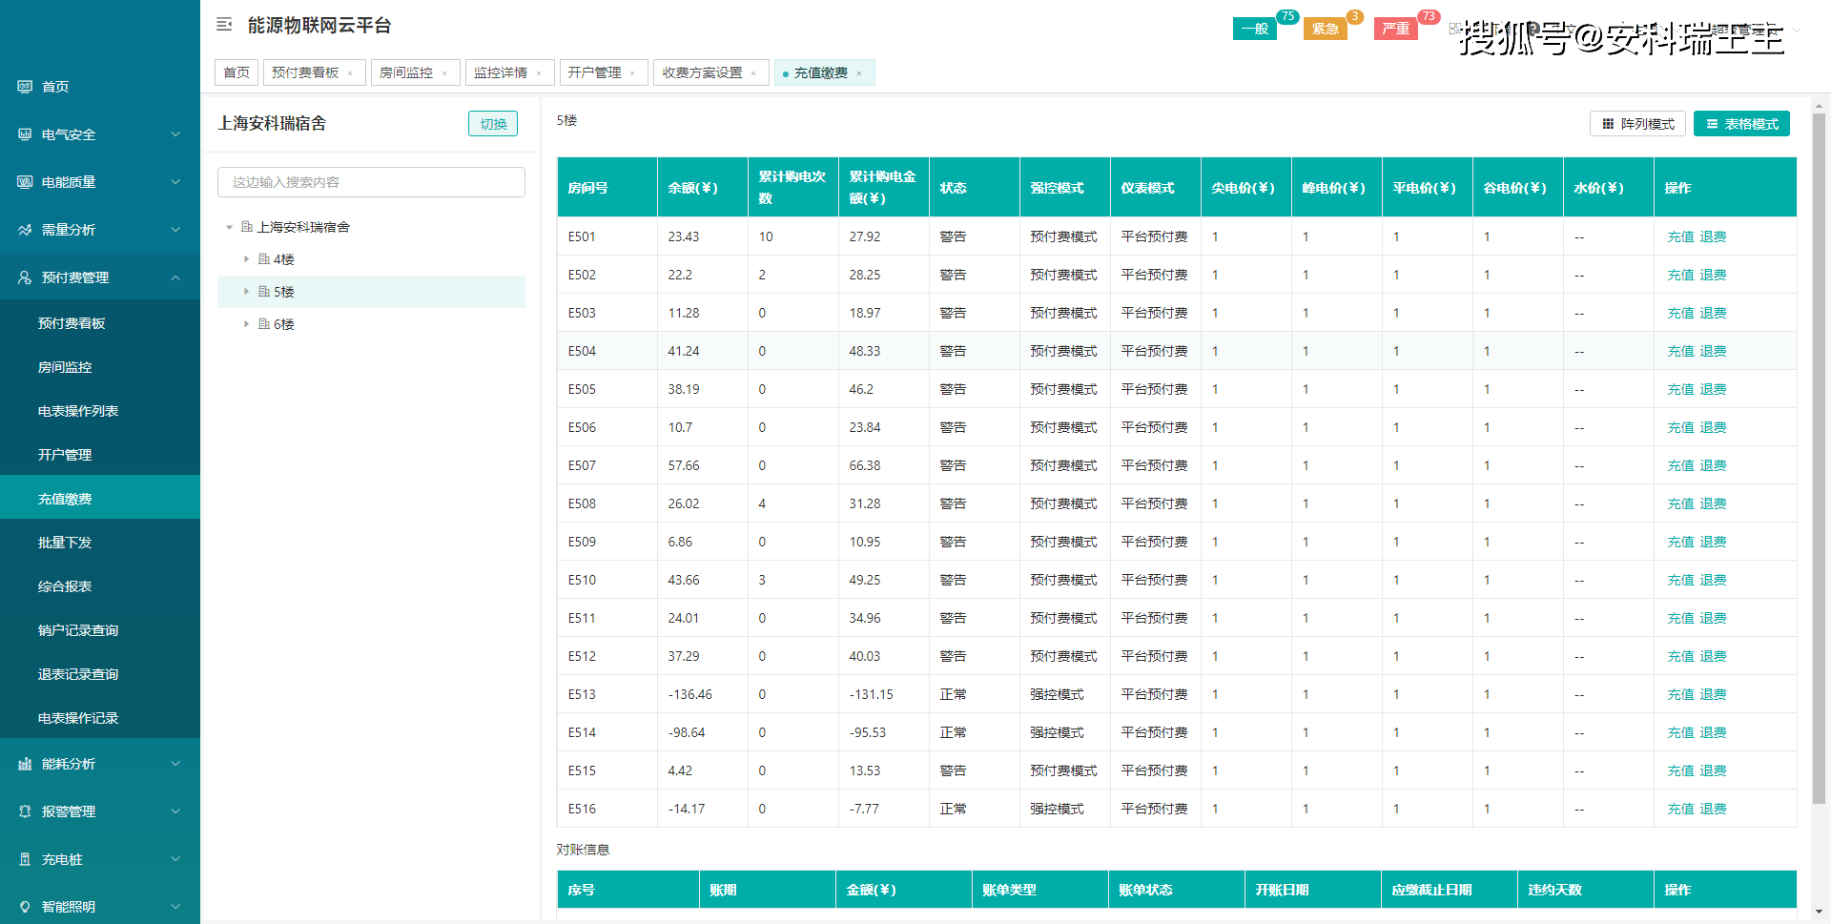Expand the 4楼 tree node arrow

coord(246,259)
